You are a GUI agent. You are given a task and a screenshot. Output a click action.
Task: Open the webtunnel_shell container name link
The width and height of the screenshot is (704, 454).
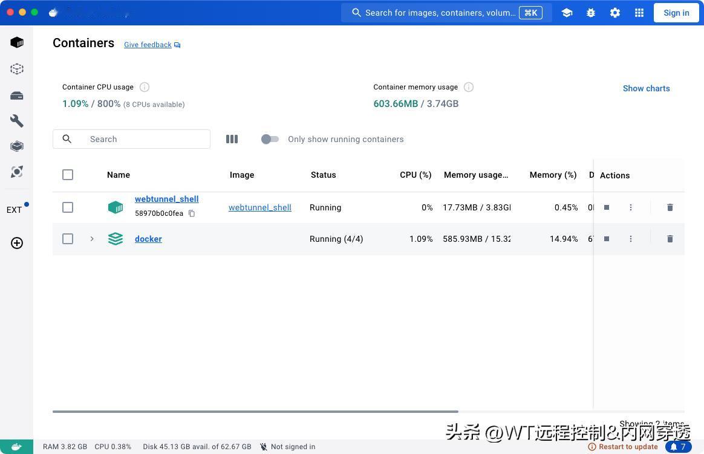point(166,199)
